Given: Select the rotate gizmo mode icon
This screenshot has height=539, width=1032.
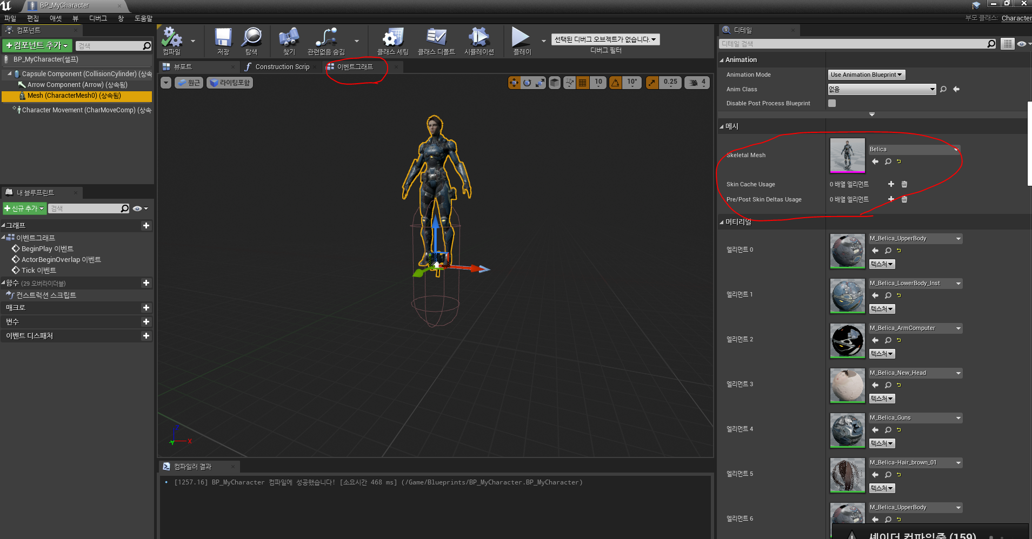Looking at the screenshot, I should [x=527, y=83].
